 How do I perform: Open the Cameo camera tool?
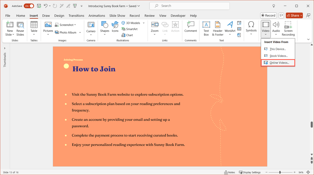coord(91,29)
